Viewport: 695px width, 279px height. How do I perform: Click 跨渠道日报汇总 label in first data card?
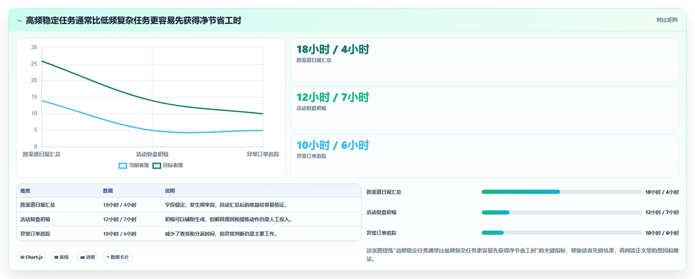tap(314, 60)
